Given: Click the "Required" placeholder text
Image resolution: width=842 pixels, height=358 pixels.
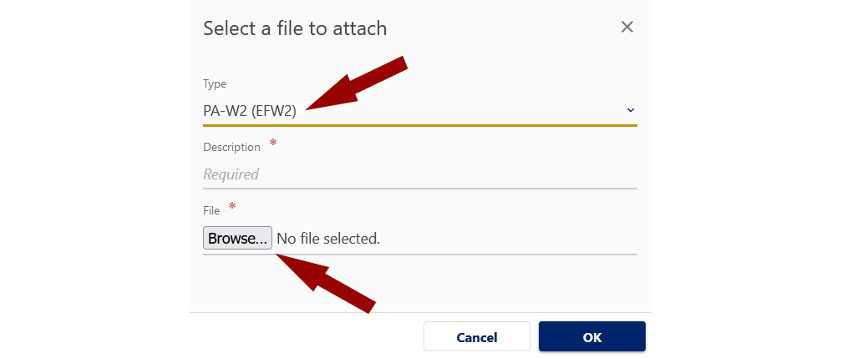Looking at the screenshot, I should tap(231, 174).
